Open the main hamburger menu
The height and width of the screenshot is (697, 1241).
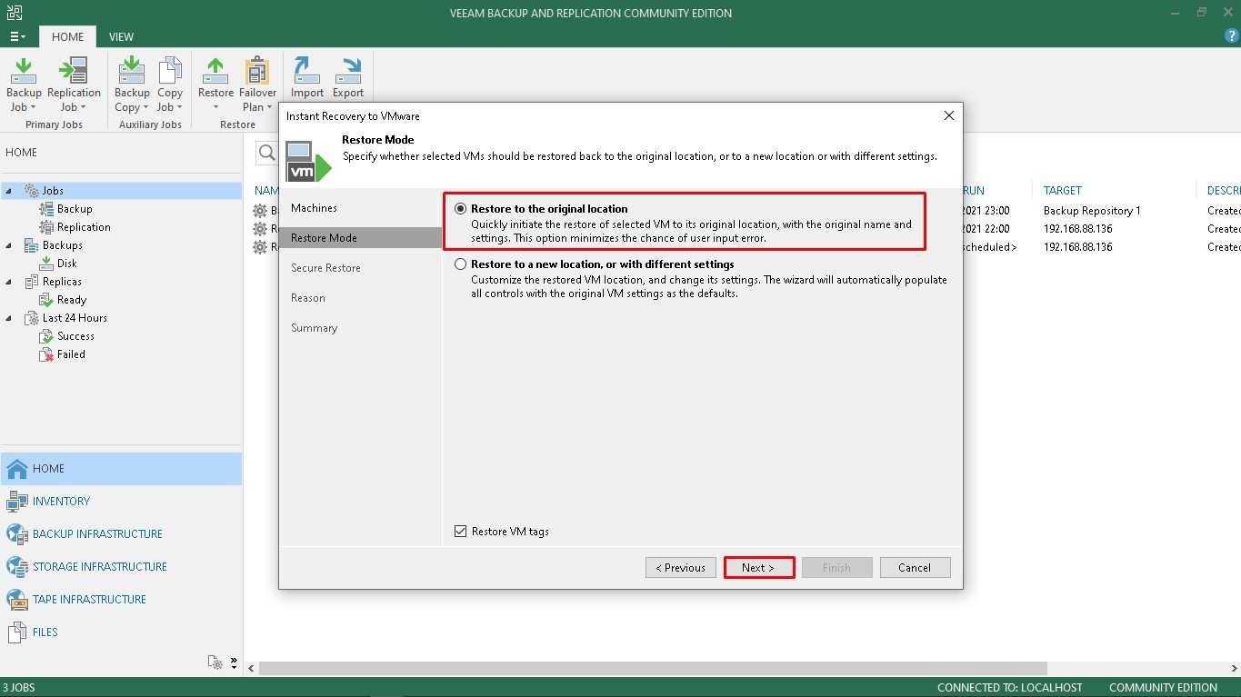pos(18,36)
